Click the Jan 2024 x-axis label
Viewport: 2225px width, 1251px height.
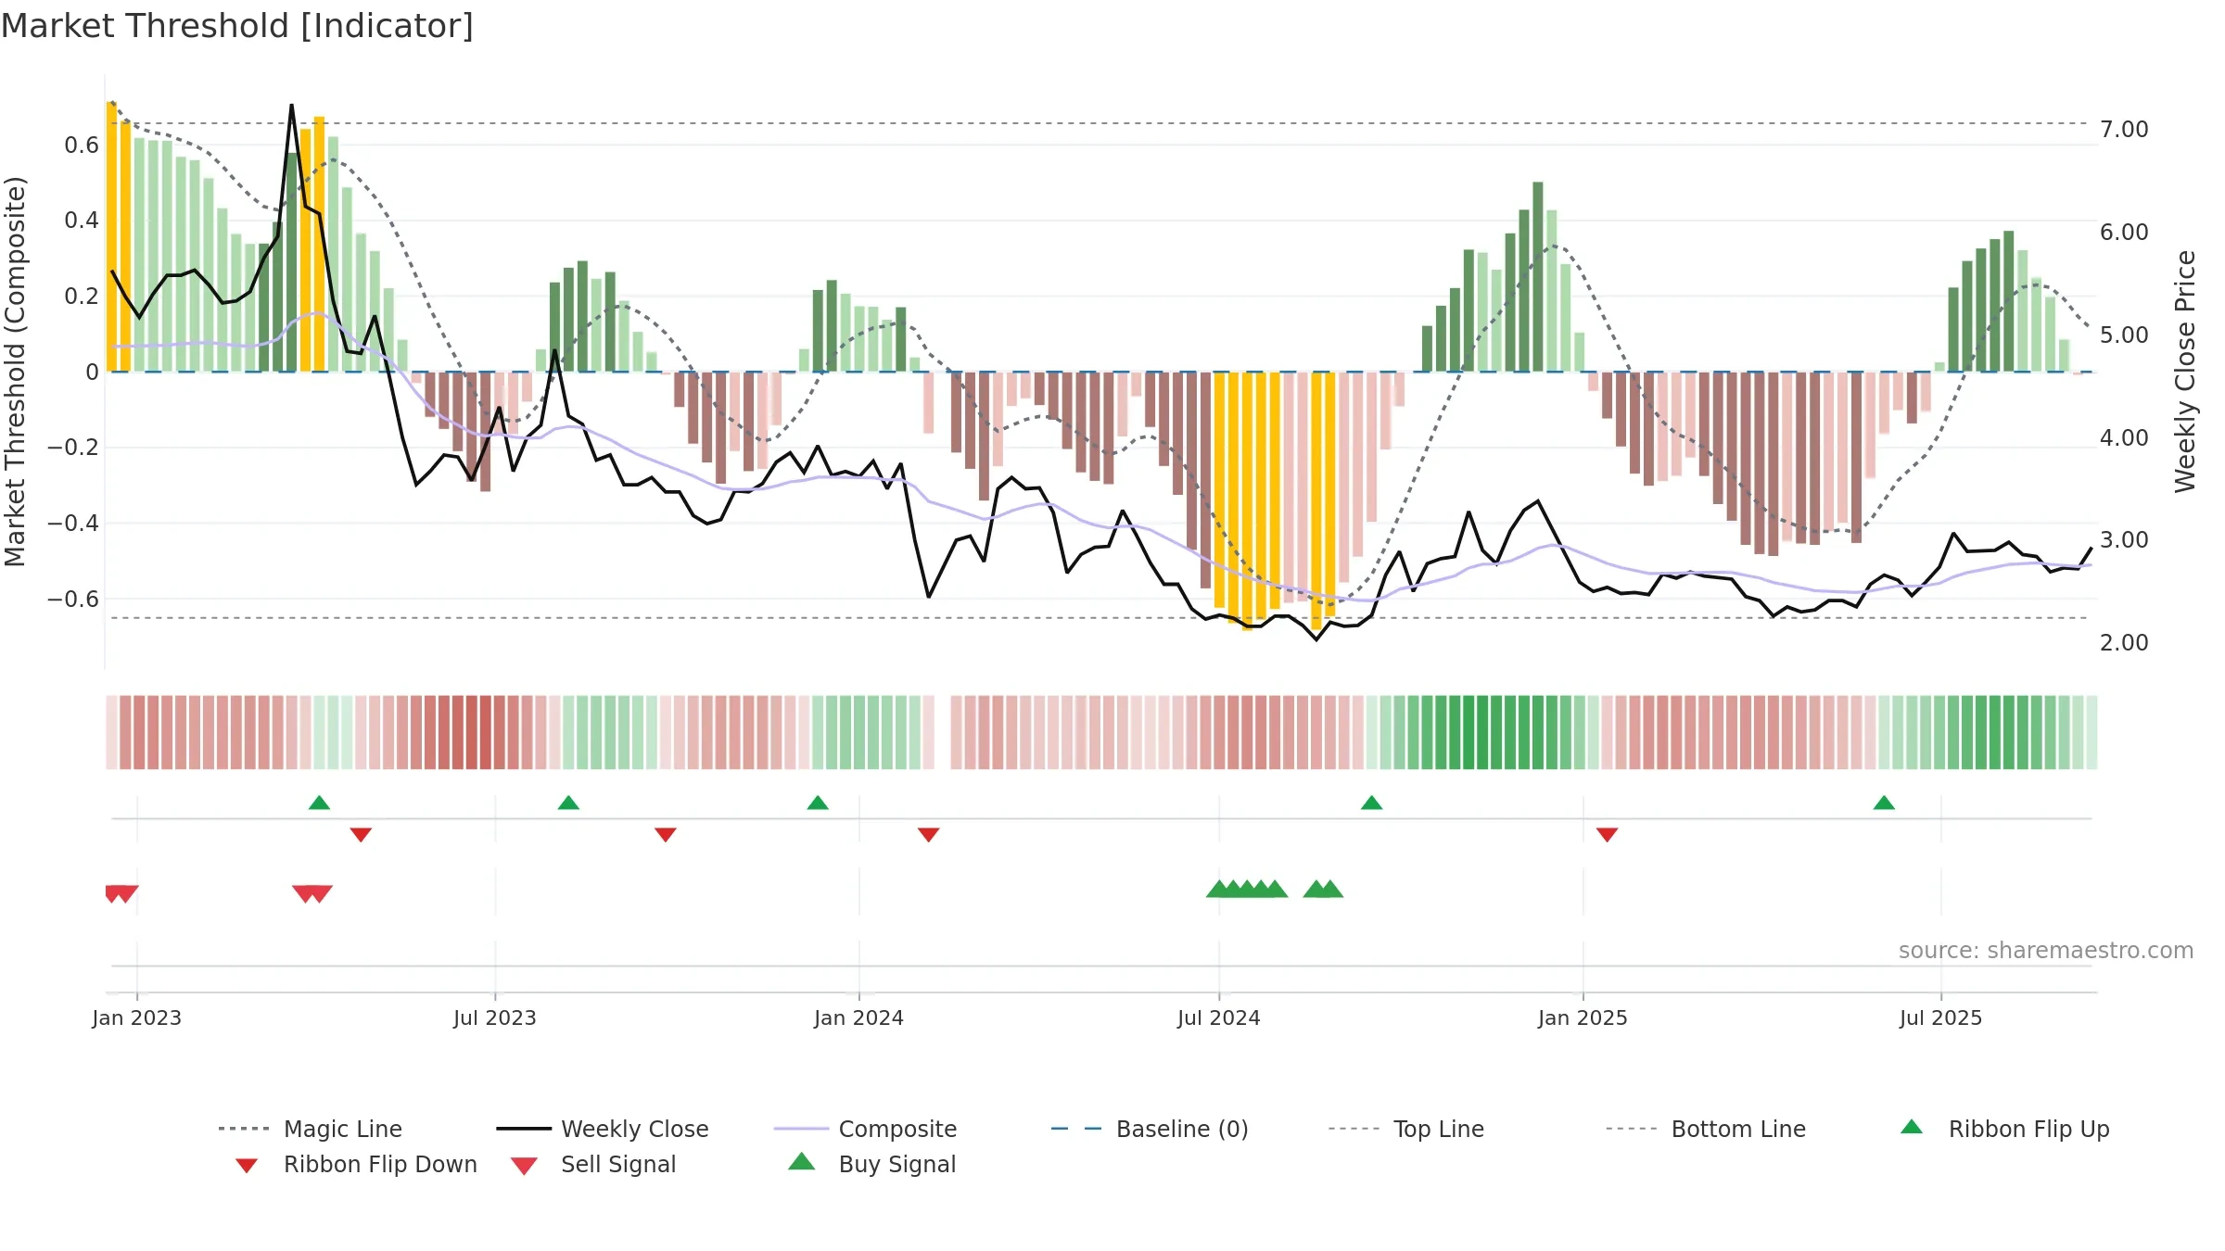point(858,1017)
